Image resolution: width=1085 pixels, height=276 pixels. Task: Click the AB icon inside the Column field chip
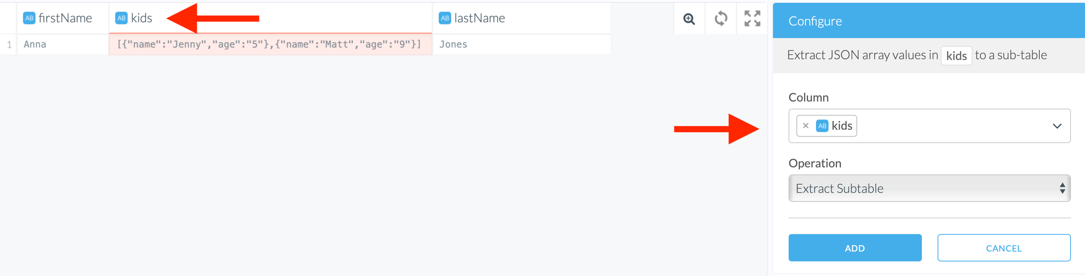822,126
